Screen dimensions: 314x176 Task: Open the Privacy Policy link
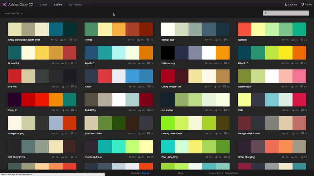232,173
